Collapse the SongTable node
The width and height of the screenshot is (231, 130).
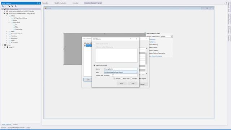coord(9,22)
